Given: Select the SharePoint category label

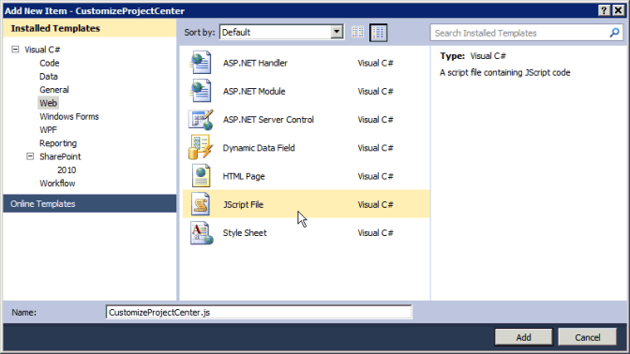Looking at the screenshot, I should pyautogui.click(x=60, y=156).
